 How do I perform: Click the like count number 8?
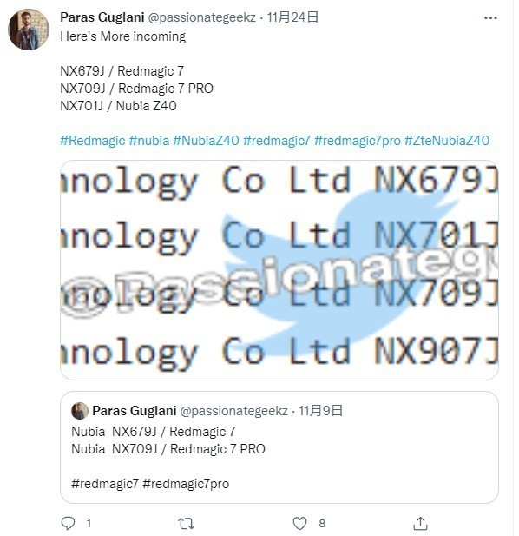(322, 523)
